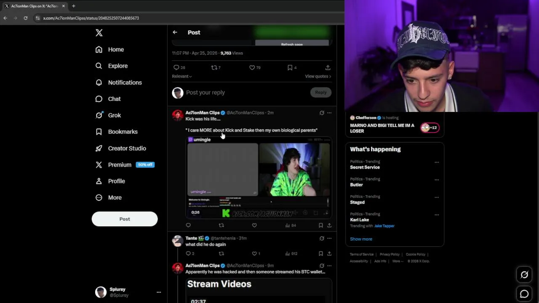Open the floating chat messages button

tap(524, 294)
